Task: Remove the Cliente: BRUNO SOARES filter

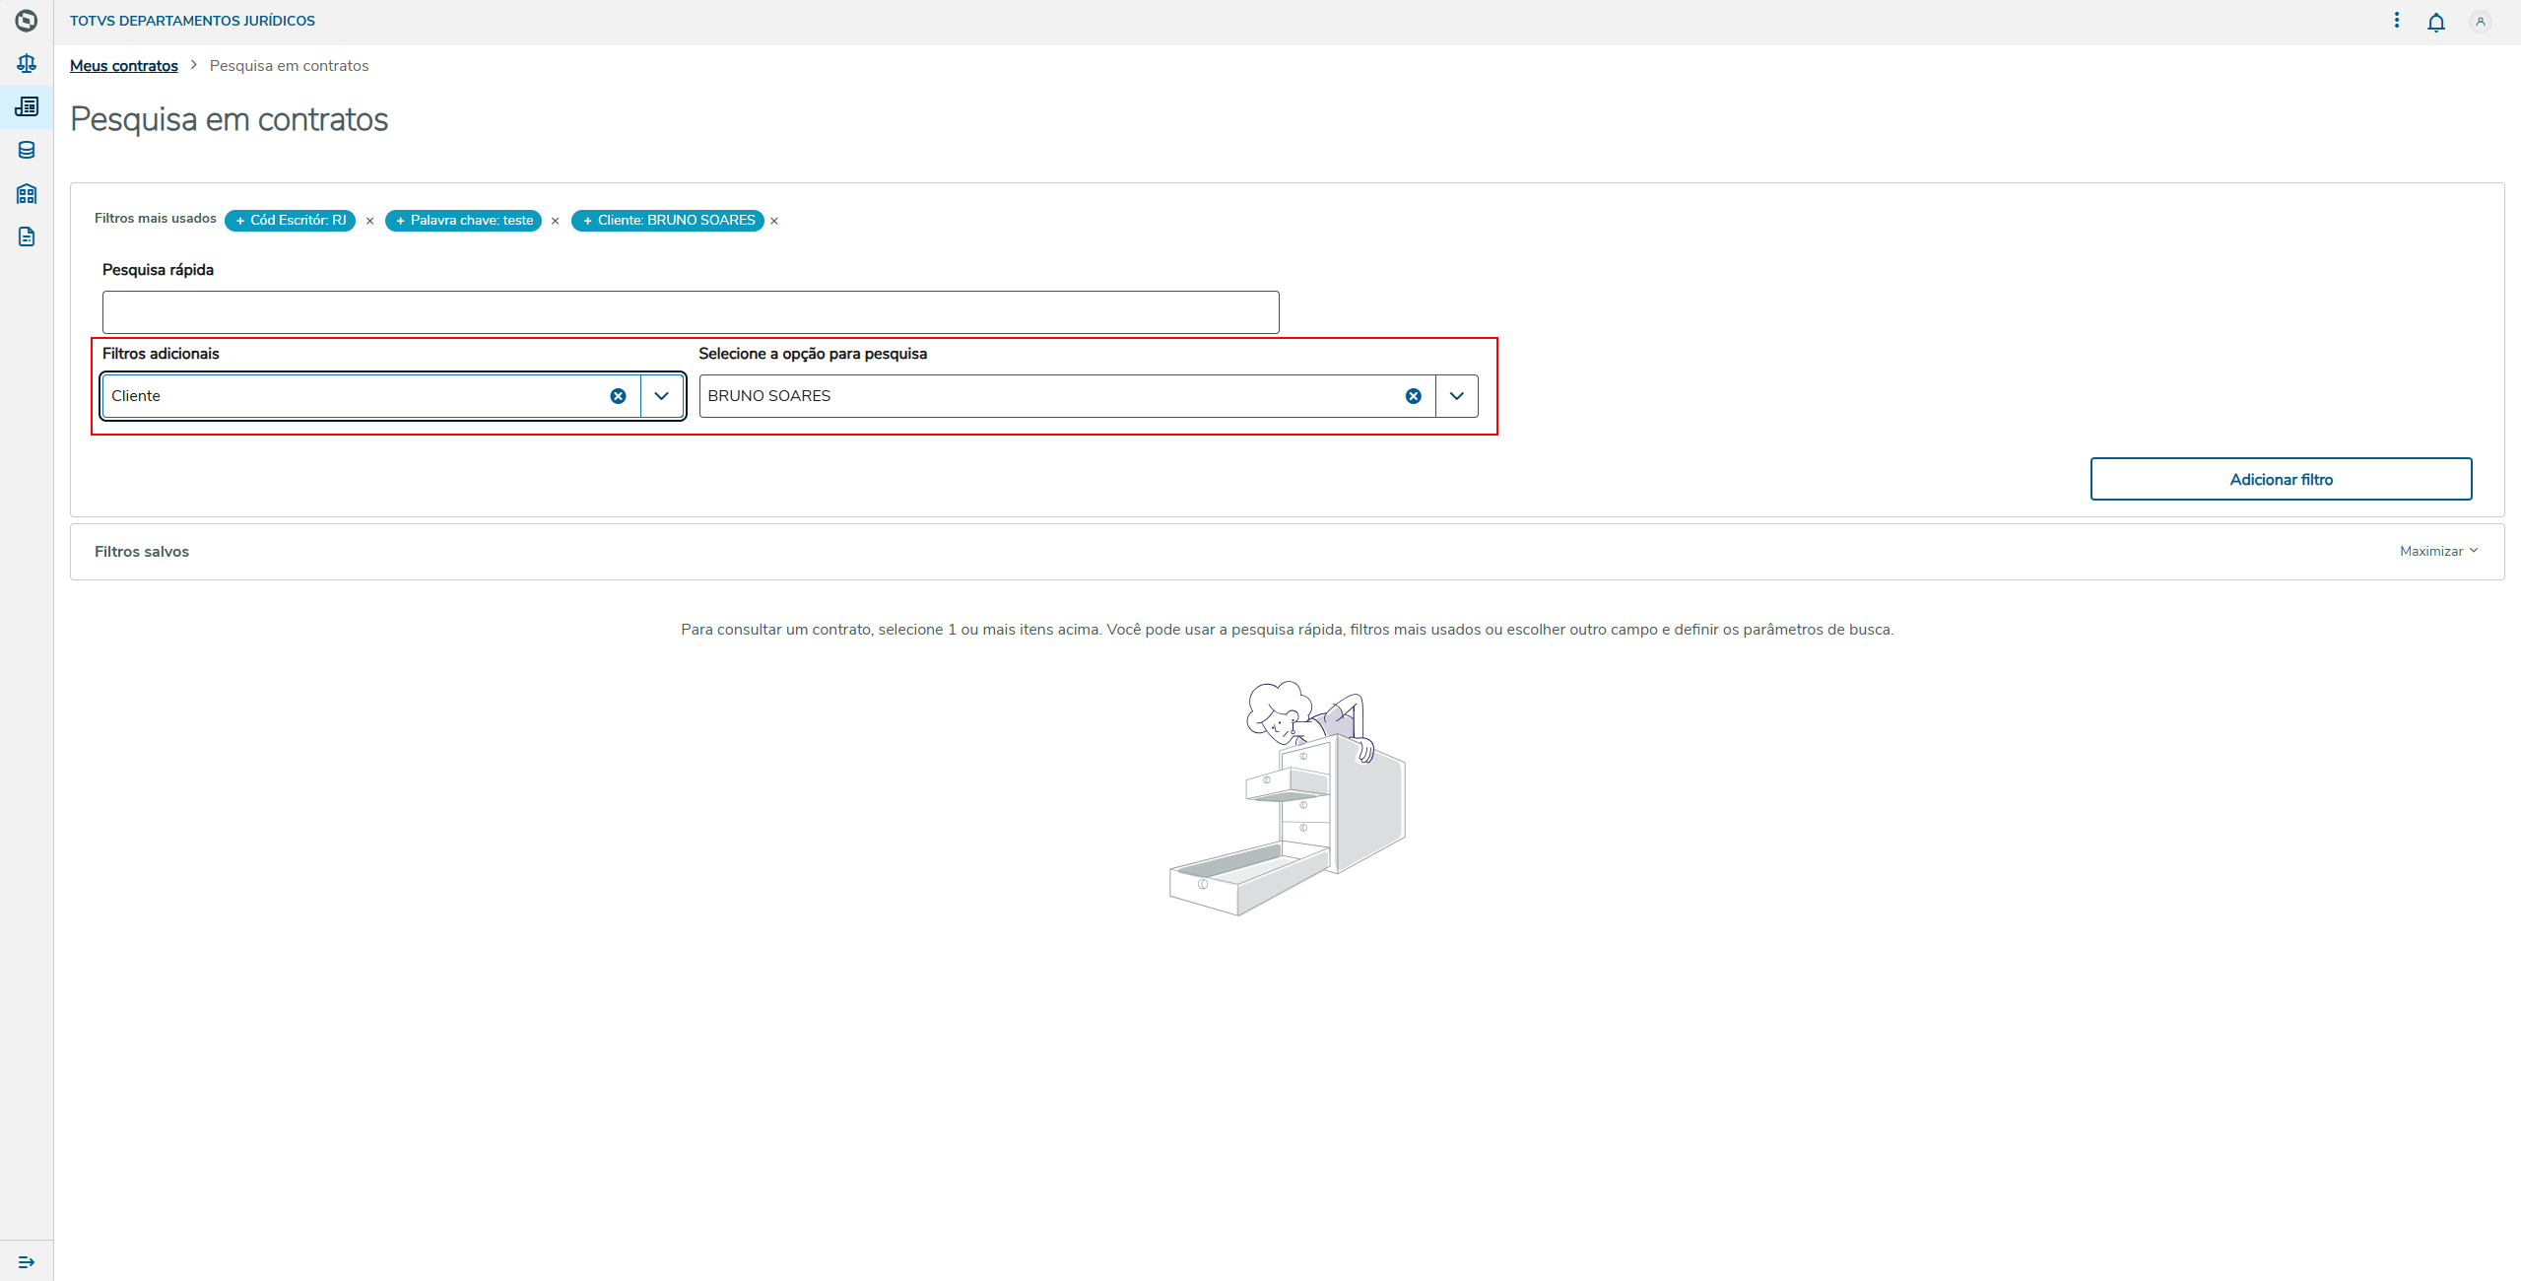Action: pos(774,221)
